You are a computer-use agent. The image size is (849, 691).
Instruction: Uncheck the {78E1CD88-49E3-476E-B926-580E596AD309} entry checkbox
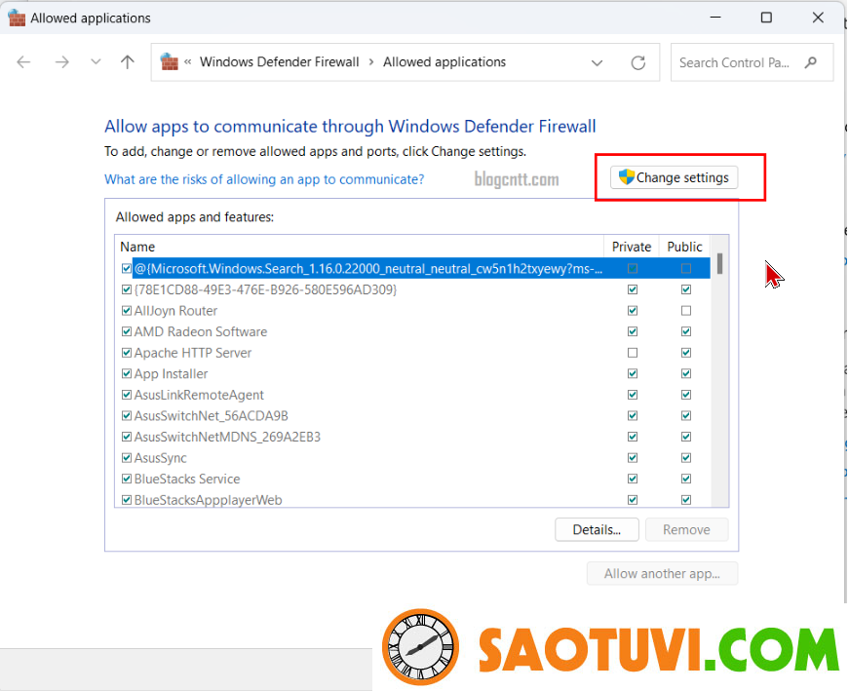[x=127, y=289]
